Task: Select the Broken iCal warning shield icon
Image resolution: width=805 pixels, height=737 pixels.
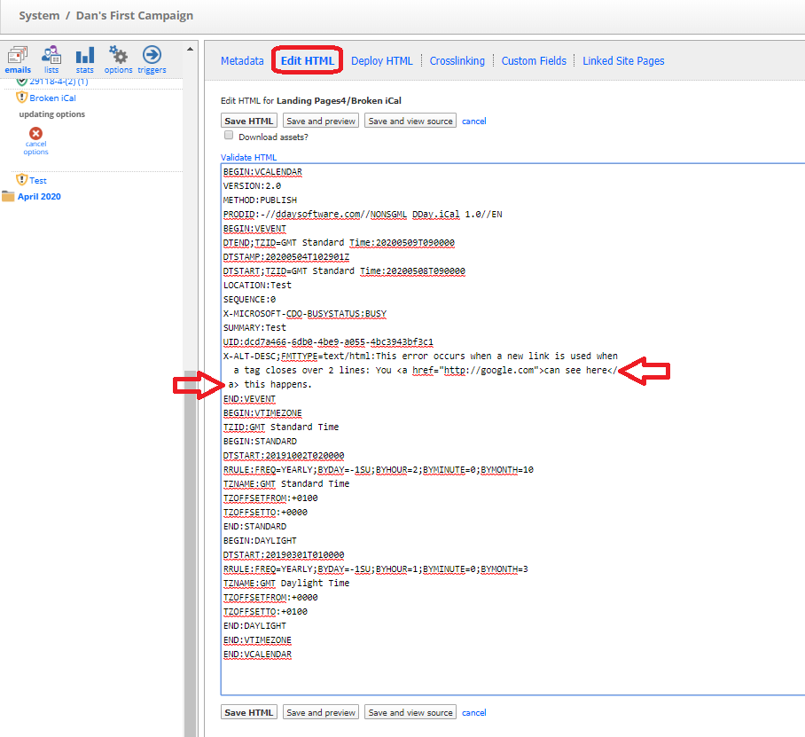Action: pos(21,97)
